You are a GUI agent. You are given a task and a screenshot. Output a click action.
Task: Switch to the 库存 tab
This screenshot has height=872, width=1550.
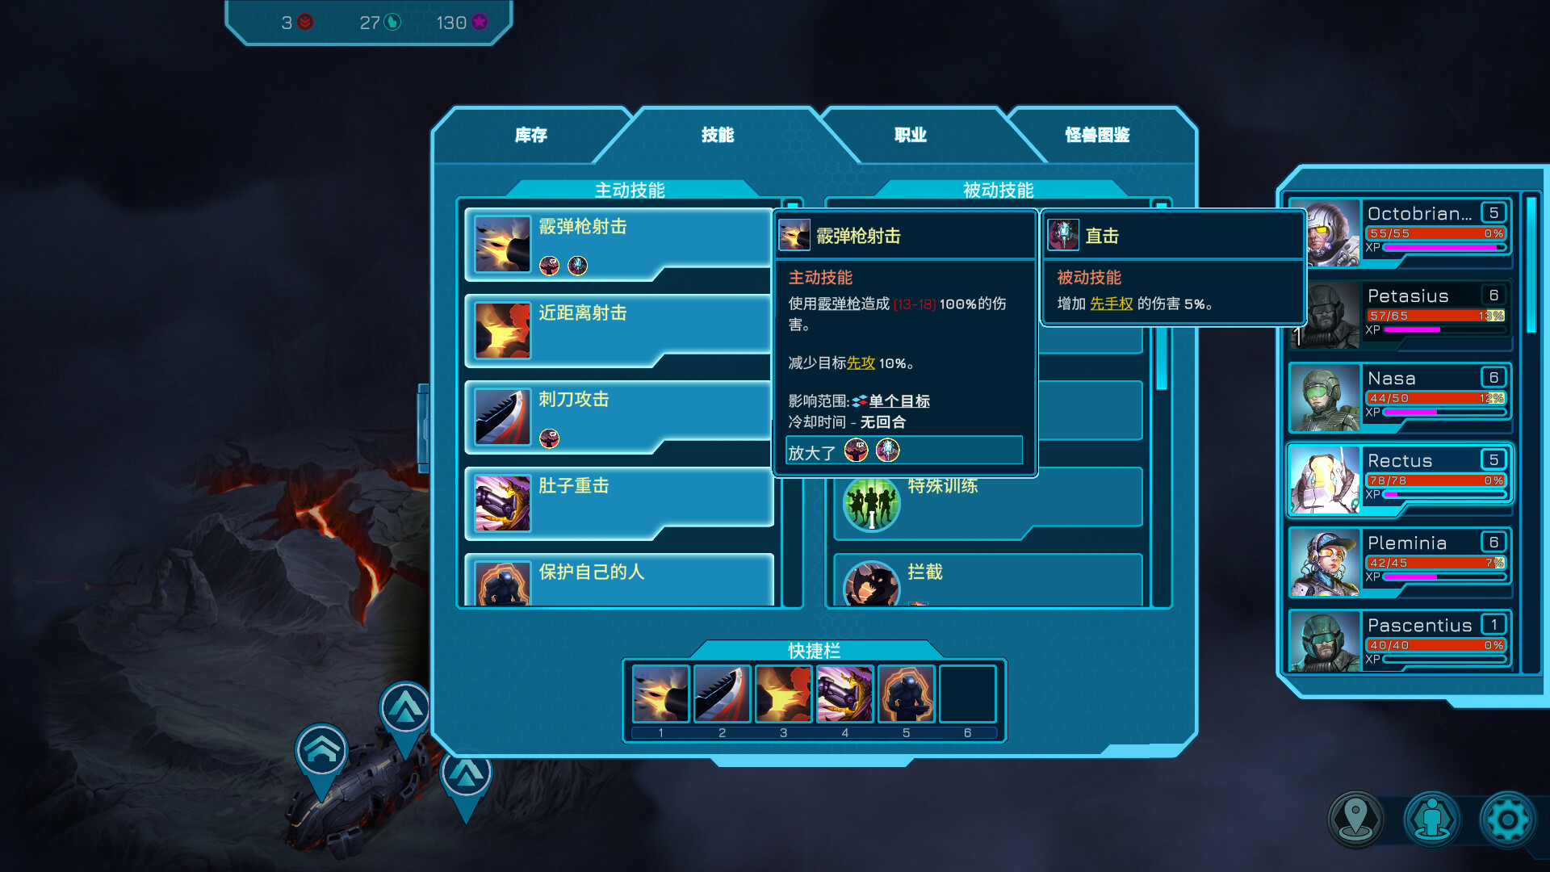(x=531, y=135)
